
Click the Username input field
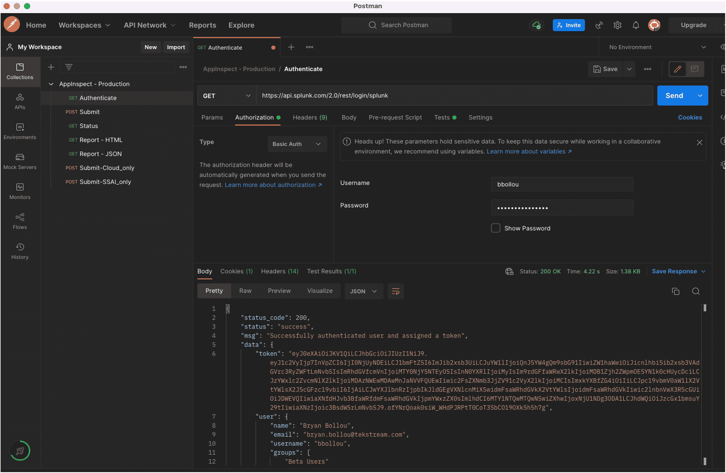click(562, 185)
